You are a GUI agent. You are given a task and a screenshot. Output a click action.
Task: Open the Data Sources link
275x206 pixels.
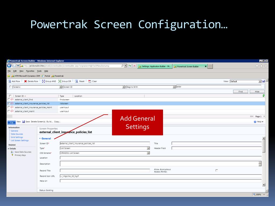(x=17, y=134)
